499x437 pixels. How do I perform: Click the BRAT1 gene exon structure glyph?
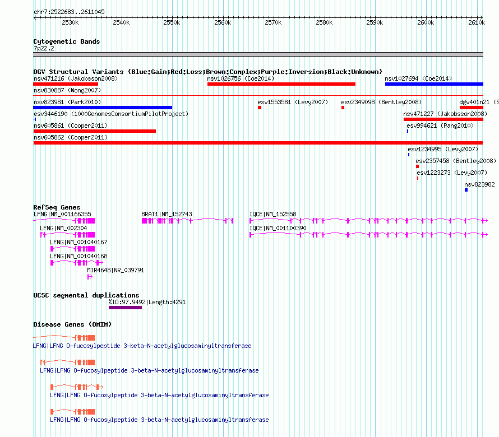pyautogui.click(x=187, y=221)
